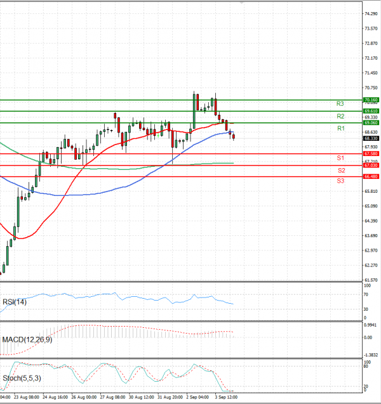Click the 3 Sep 12:00 time label

coord(226,397)
